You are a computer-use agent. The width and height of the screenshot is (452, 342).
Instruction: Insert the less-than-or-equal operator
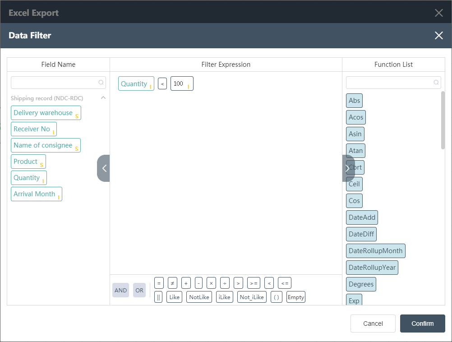pyautogui.click(x=285, y=283)
